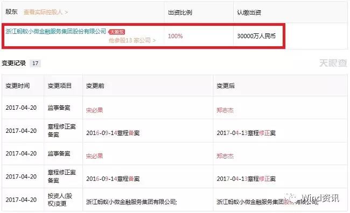Open 查看实际控股人 link
350x213 pixels.
click(x=46, y=12)
